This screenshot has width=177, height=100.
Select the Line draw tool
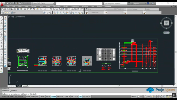(2, 17)
